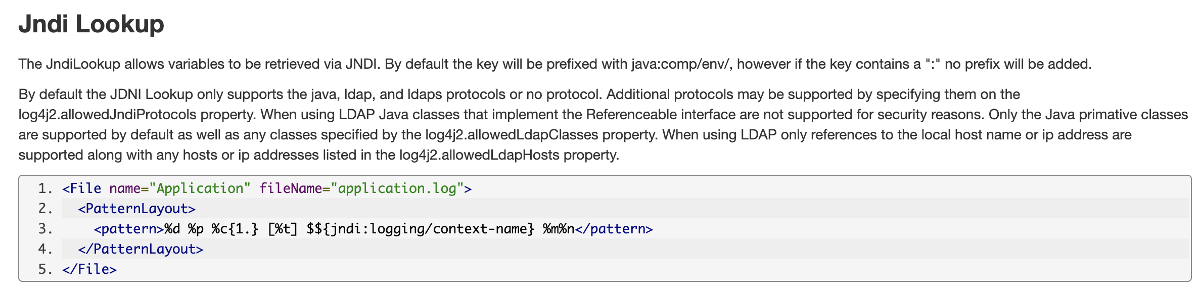Click line number 1 in the code block

45,188
